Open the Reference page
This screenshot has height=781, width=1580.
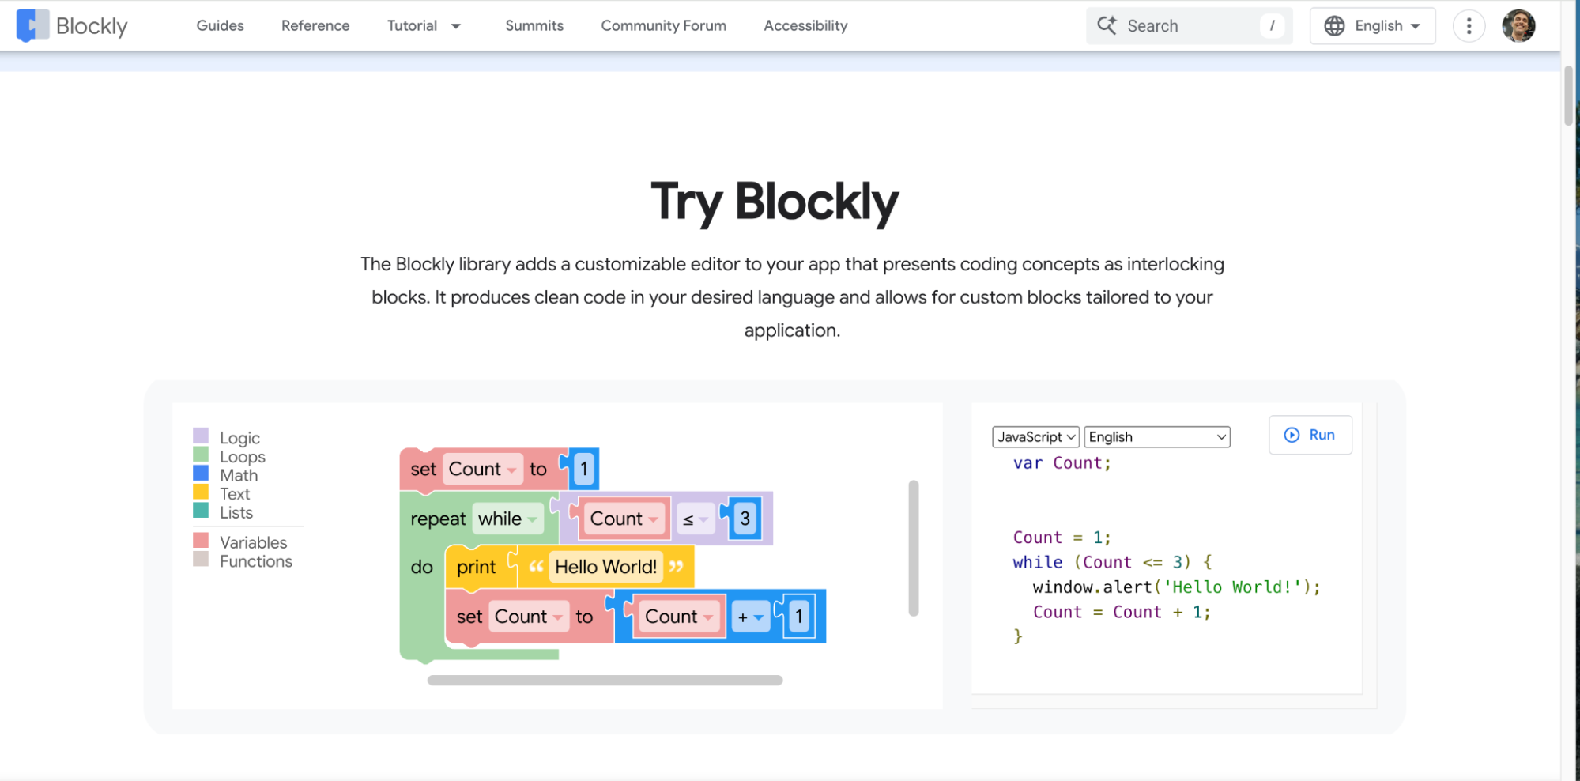coord(315,25)
